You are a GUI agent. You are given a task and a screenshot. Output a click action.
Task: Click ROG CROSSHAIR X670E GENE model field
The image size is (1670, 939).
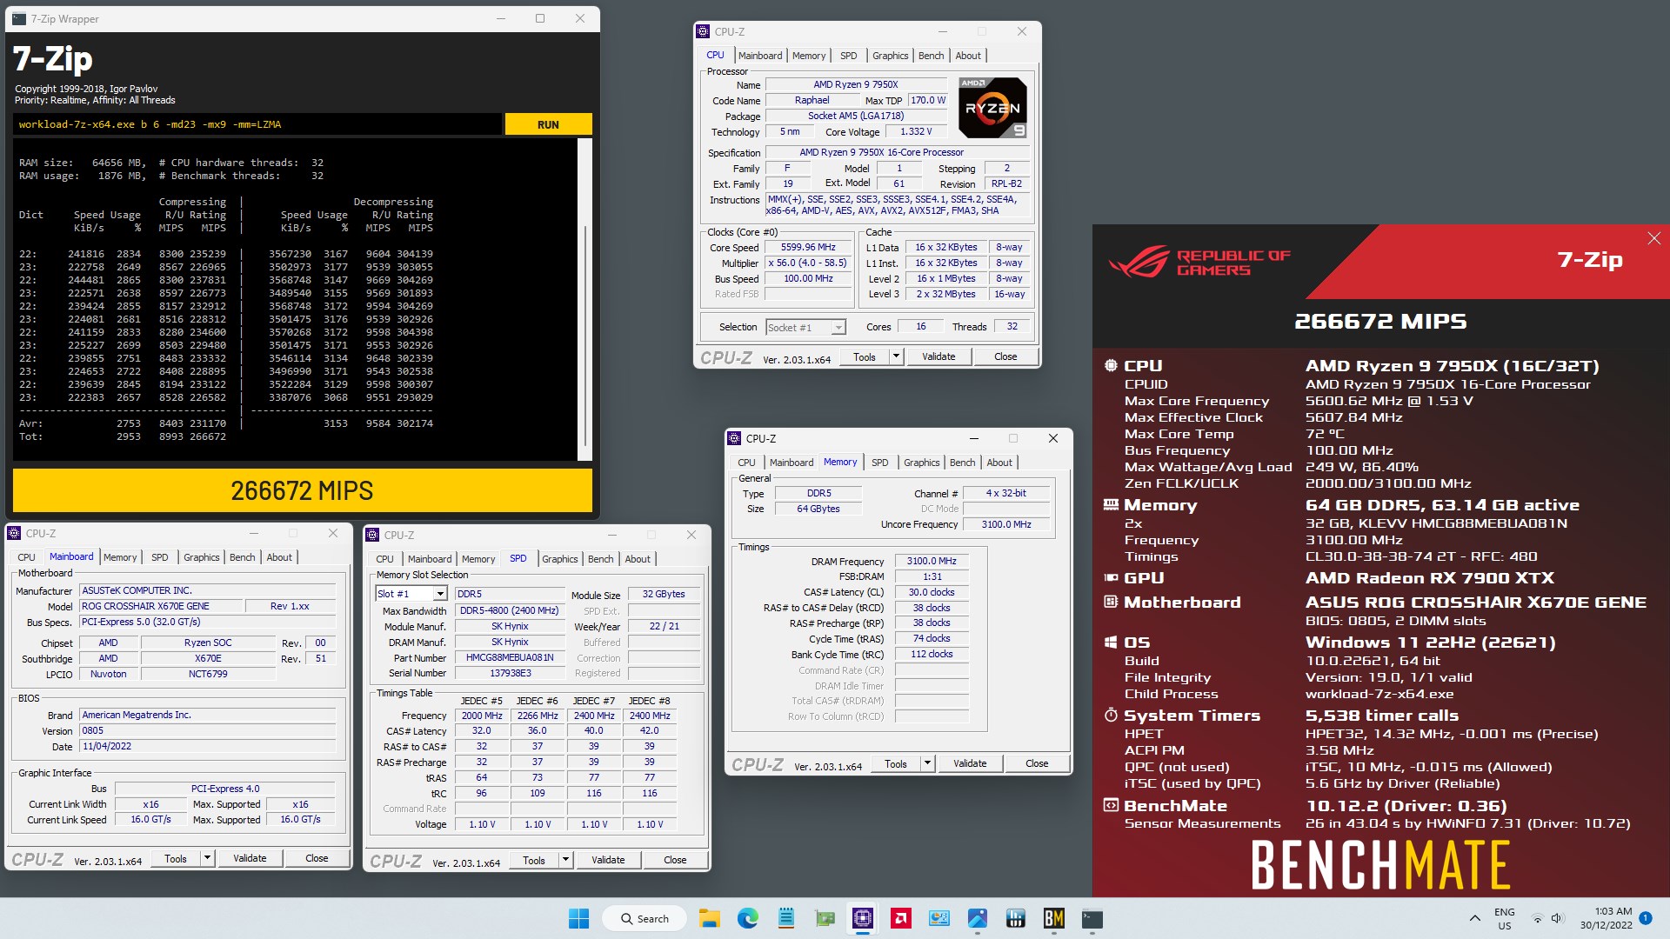click(x=159, y=606)
